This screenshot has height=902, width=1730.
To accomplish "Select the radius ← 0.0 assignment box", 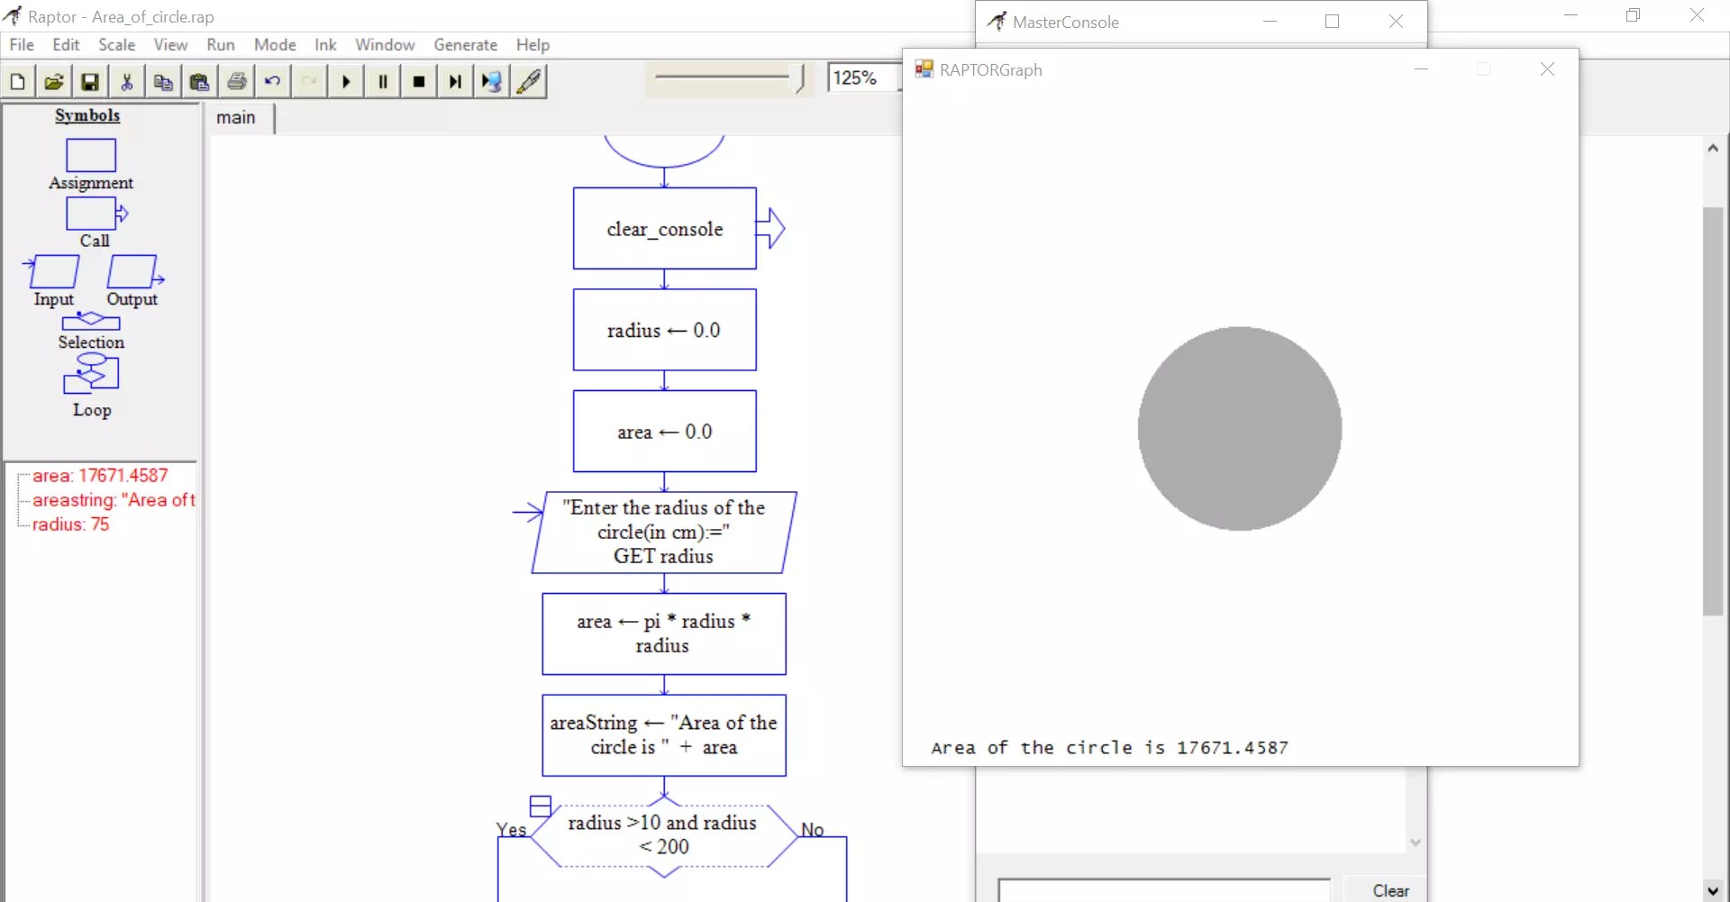I will tap(665, 330).
